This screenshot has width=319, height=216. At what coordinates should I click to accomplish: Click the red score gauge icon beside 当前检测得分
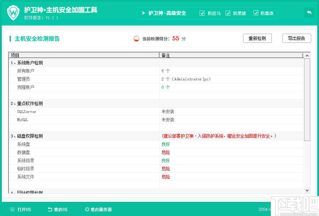click(136, 38)
